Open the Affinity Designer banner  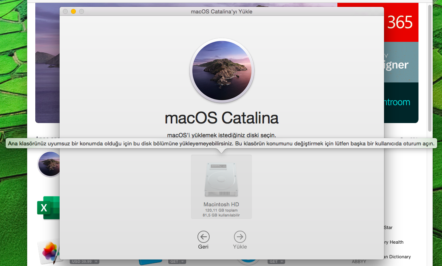coord(401,63)
